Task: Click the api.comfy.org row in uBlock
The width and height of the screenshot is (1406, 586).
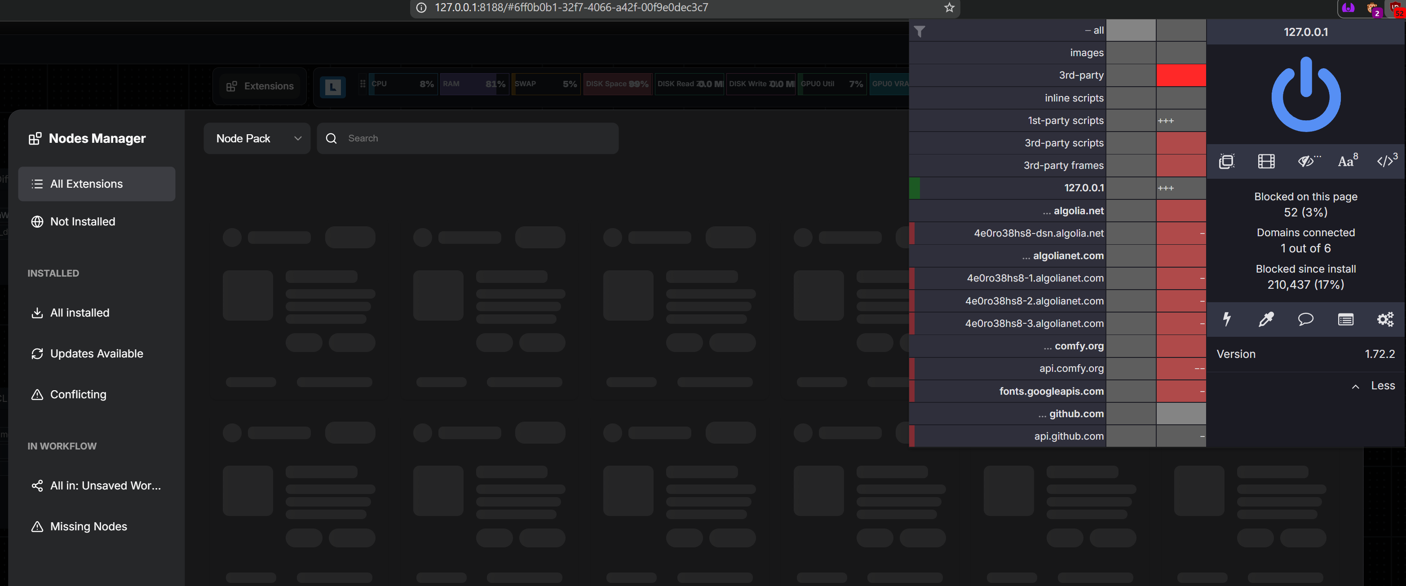Action: coord(1008,368)
